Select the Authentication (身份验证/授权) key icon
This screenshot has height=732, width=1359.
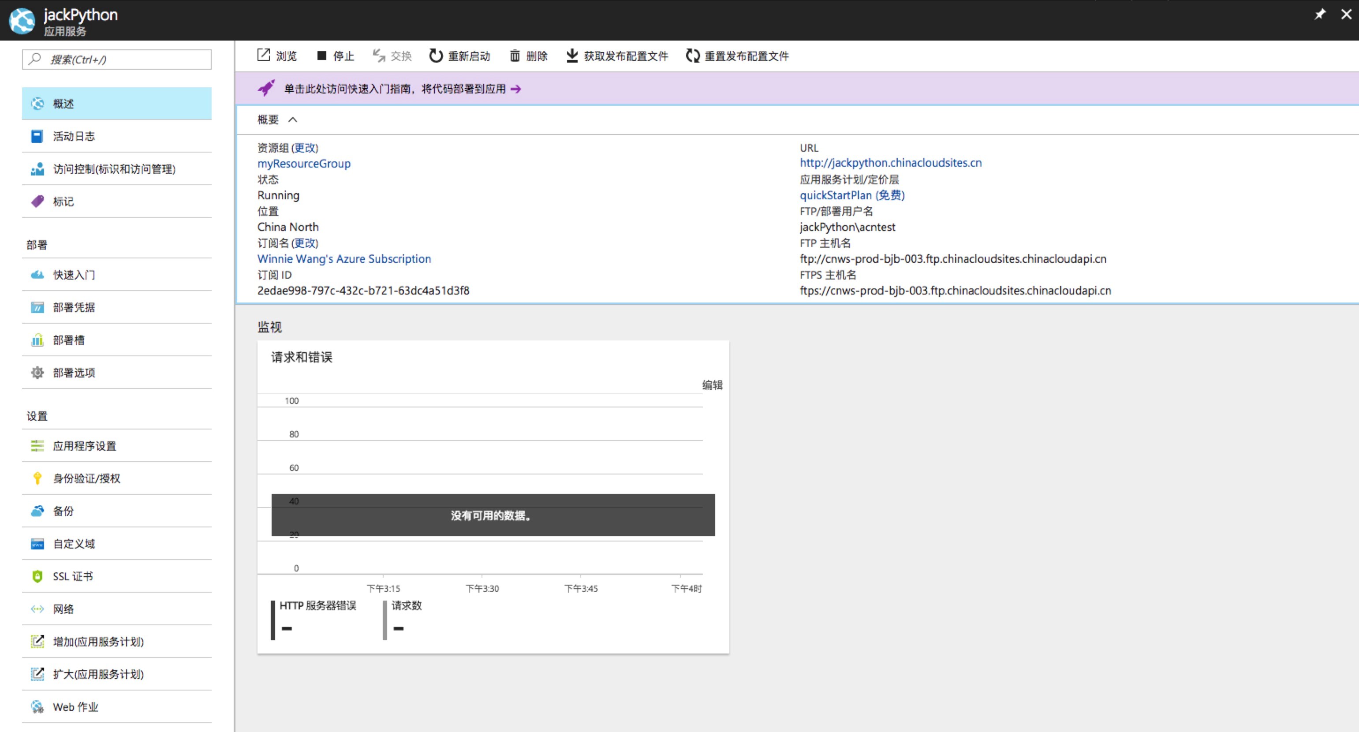coord(37,478)
